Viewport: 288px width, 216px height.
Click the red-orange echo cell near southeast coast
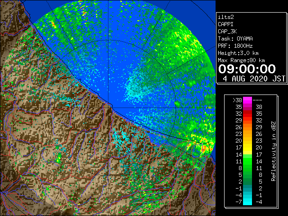(204, 148)
